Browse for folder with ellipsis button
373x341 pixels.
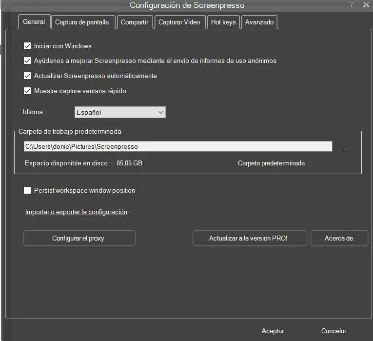point(347,149)
